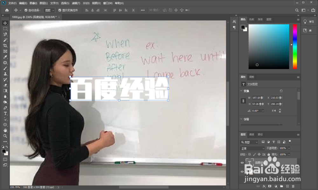
Task: Open the 图像(I) menu
Action: click(33, 3)
